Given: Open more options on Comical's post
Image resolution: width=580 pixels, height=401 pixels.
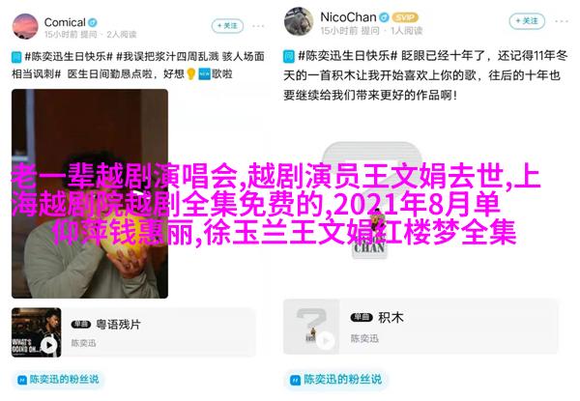Looking at the screenshot, I should click(x=258, y=26).
